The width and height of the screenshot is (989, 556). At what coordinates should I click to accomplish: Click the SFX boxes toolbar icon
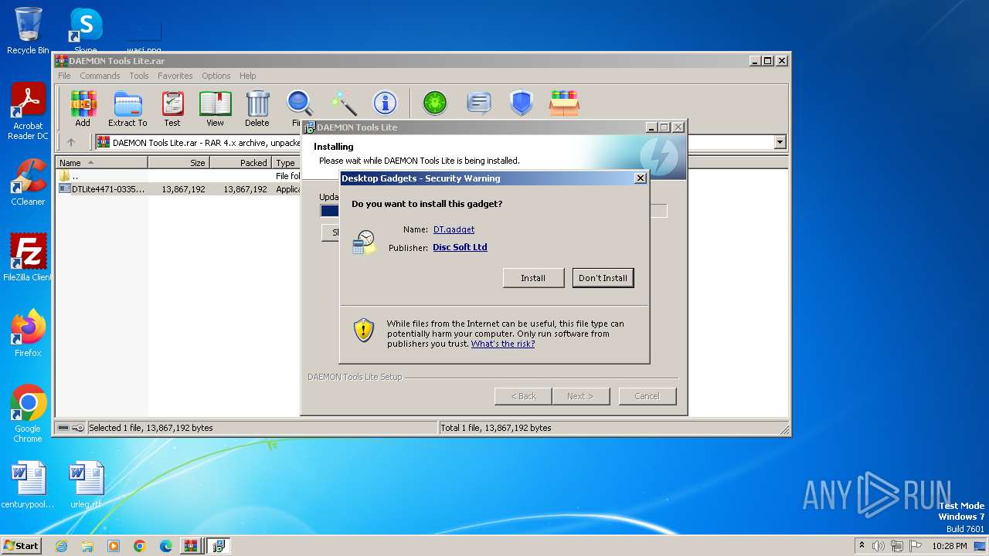(564, 103)
